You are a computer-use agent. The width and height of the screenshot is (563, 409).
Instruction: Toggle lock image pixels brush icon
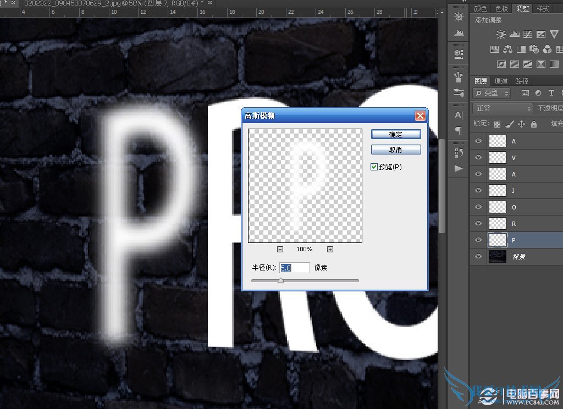click(510, 124)
